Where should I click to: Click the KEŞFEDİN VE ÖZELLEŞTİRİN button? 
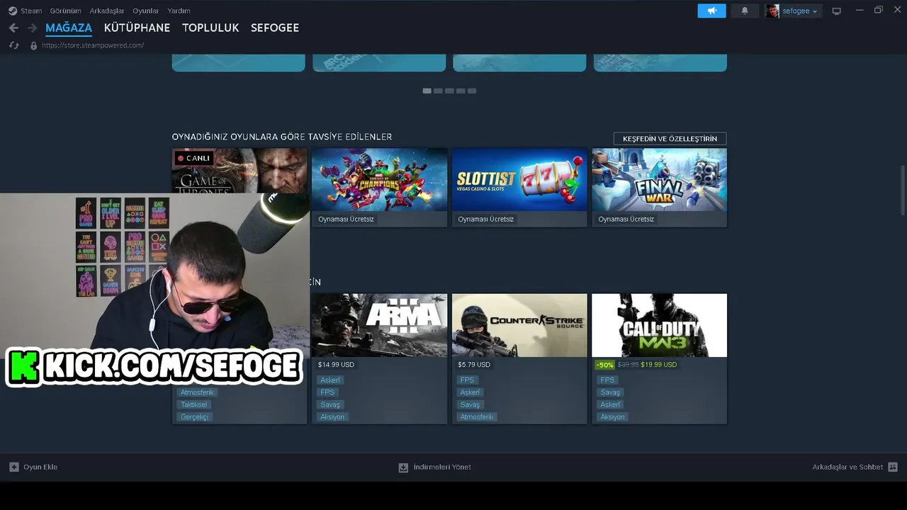(670, 139)
